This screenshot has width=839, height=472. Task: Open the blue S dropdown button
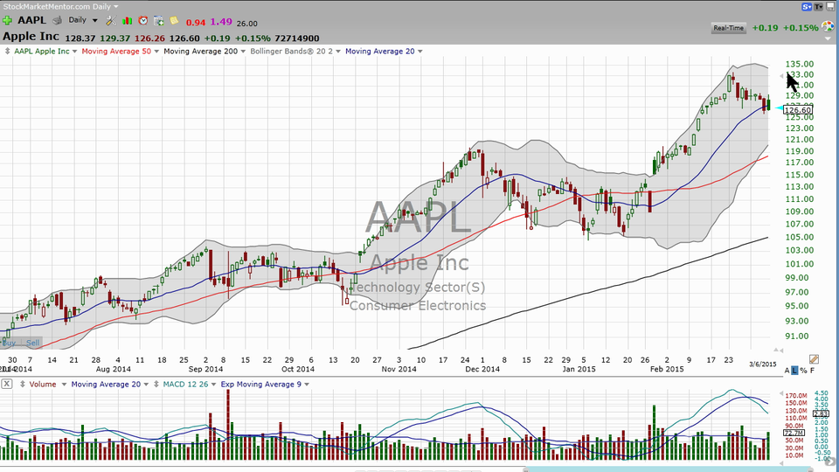807,7
